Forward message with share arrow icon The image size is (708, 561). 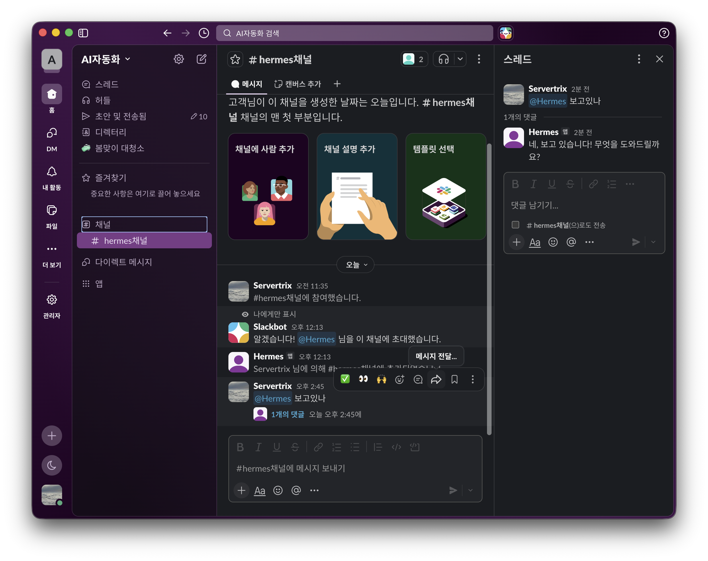(x=436, y=379)
